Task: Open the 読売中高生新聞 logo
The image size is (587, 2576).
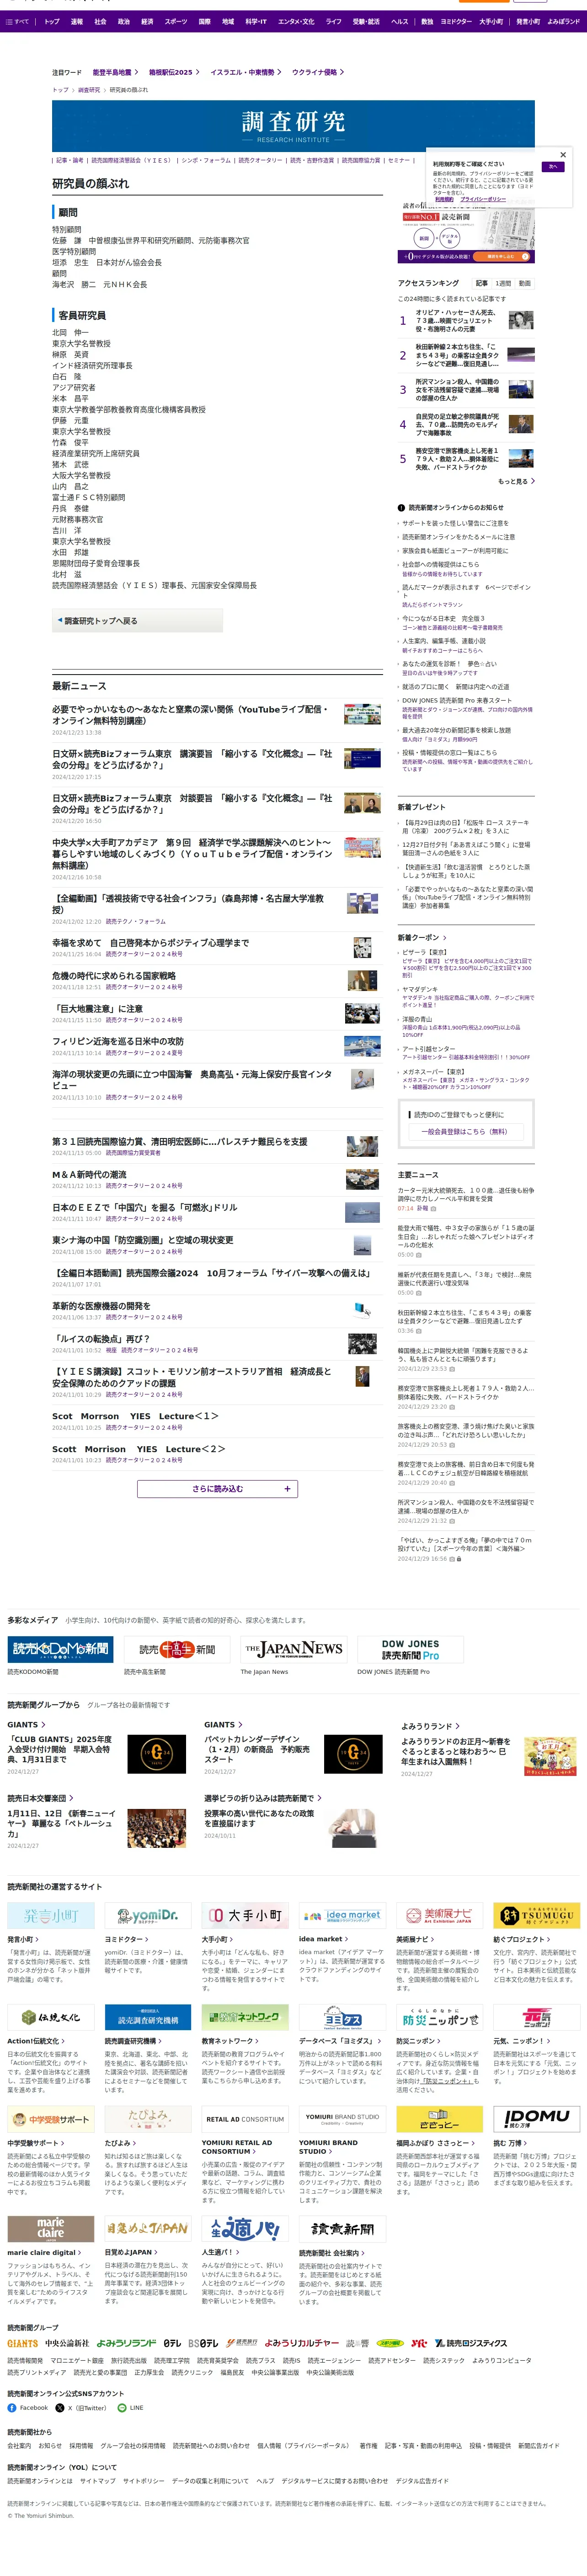Action: [x=177, y=1649]
